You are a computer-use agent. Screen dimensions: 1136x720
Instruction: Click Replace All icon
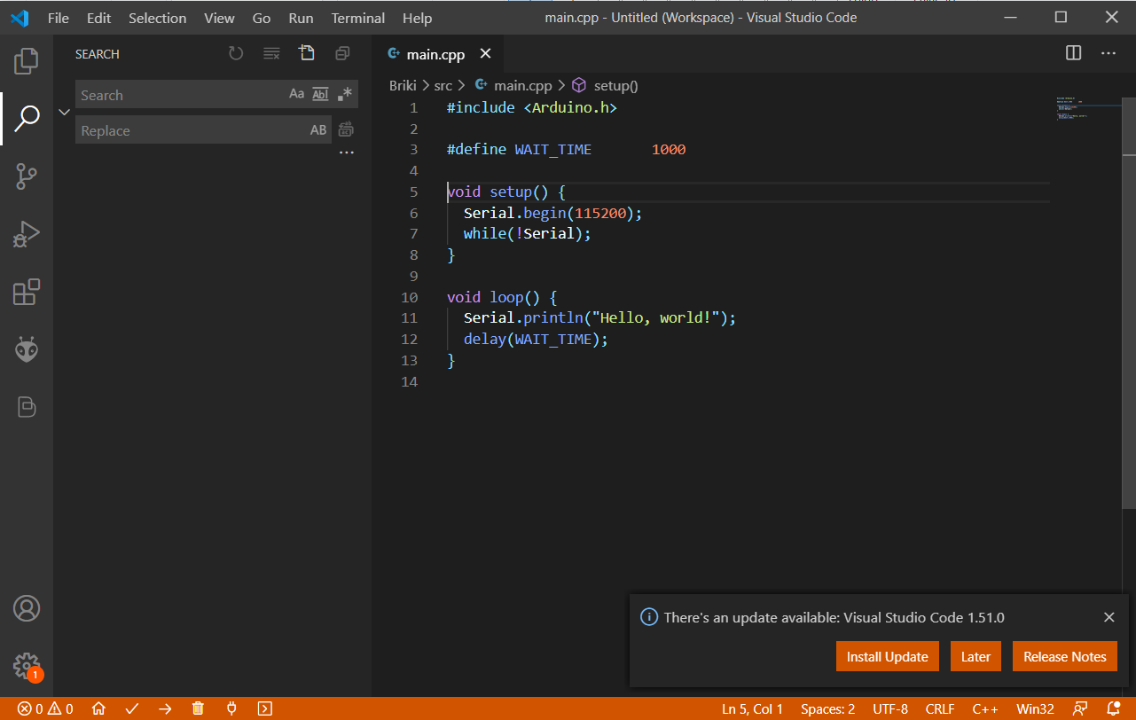click(346, 129)
